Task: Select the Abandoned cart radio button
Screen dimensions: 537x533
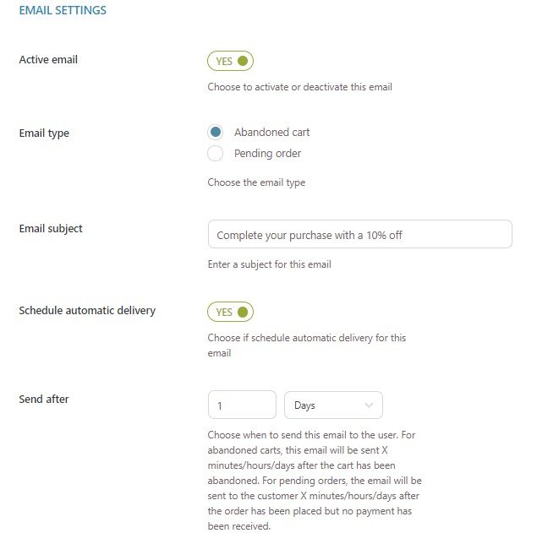Action: (216, 132)
